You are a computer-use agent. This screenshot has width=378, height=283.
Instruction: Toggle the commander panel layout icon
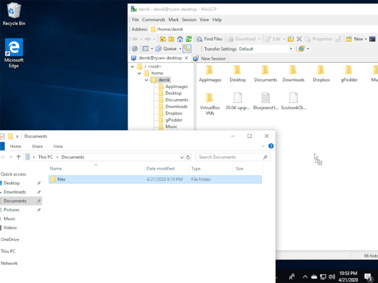coord(145,48)
